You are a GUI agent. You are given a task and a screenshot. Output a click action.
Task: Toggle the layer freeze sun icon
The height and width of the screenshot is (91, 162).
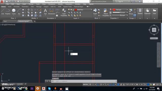[71, 10]
